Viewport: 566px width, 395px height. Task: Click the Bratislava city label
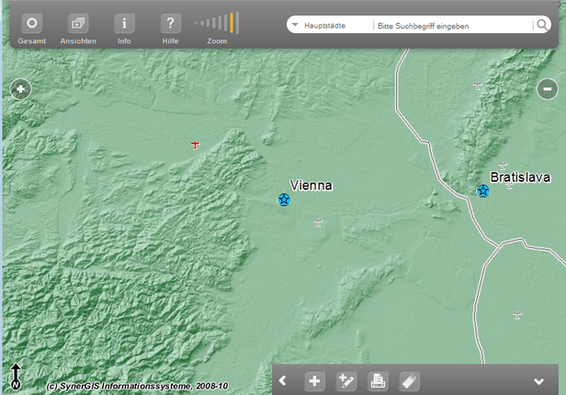coord(520,177)
